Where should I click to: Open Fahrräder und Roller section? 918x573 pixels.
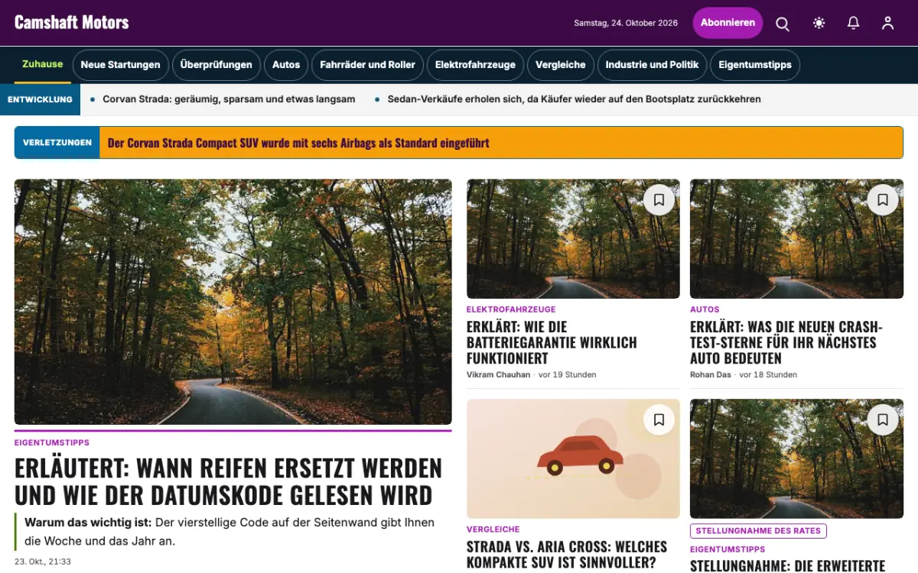tap(367, 65)
